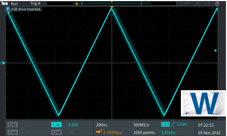Enable channel CH3
The width and height of the screenshot is (227, 136).
(x=13, y=133)
